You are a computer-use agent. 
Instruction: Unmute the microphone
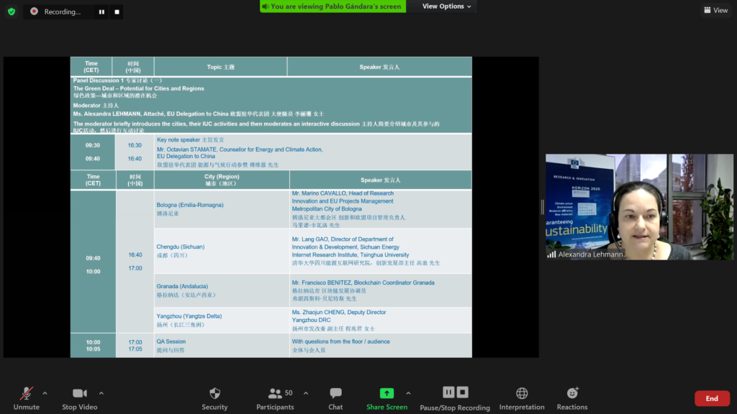[x=26, y=397]
